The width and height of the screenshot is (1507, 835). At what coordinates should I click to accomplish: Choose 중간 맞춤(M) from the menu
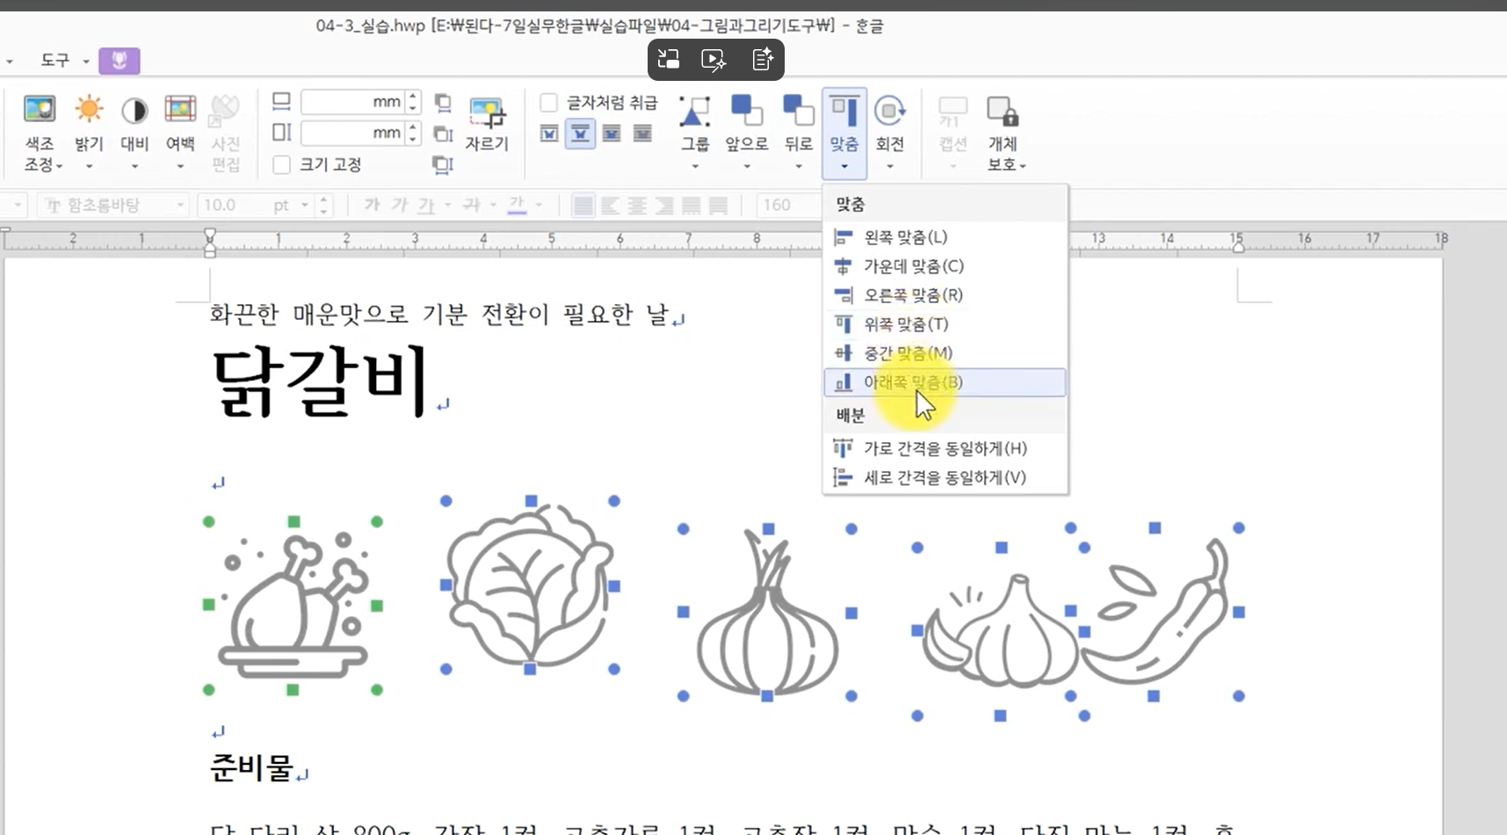945,353
